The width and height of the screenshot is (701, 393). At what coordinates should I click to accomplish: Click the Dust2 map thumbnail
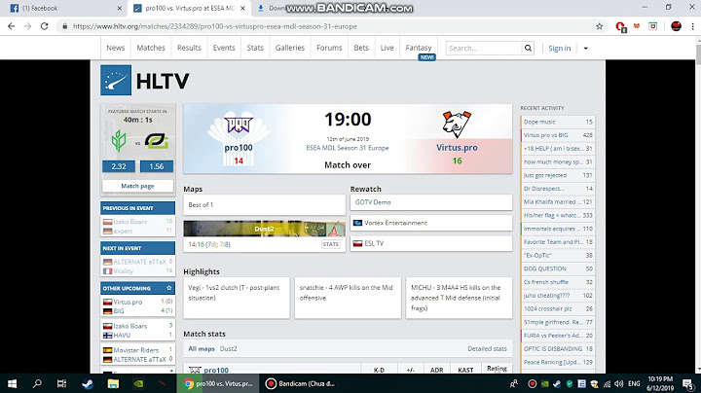click(x=264, y=229)
